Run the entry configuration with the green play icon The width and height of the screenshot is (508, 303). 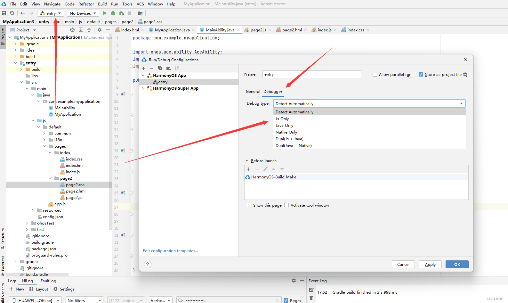coord(105,13)
